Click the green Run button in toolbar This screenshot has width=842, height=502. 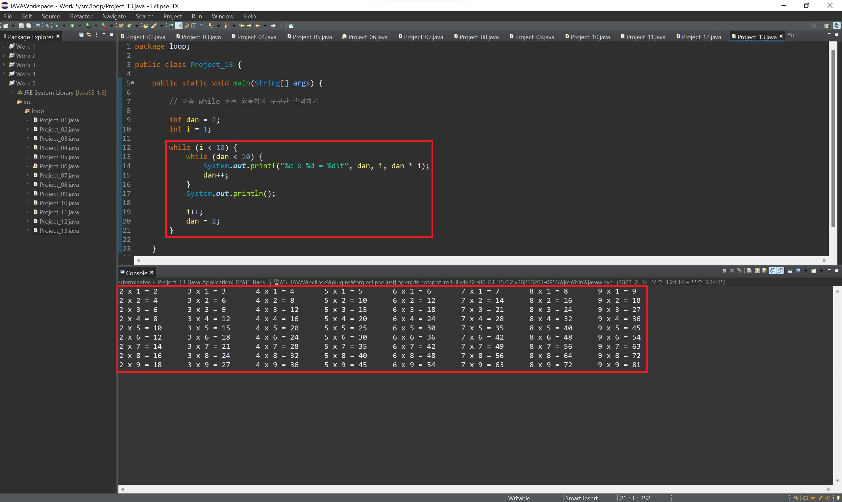tap(72, 26)
